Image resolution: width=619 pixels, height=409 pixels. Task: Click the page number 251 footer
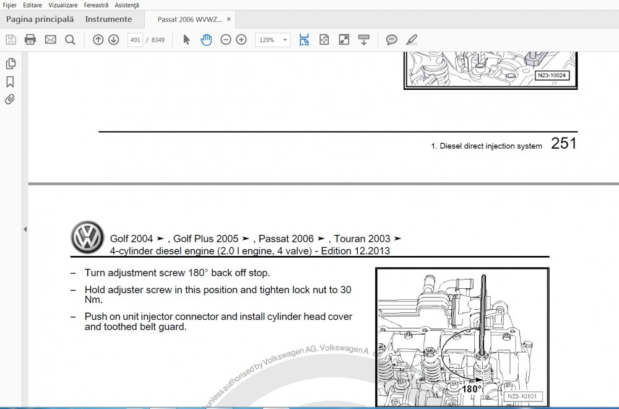pos(564,143)
